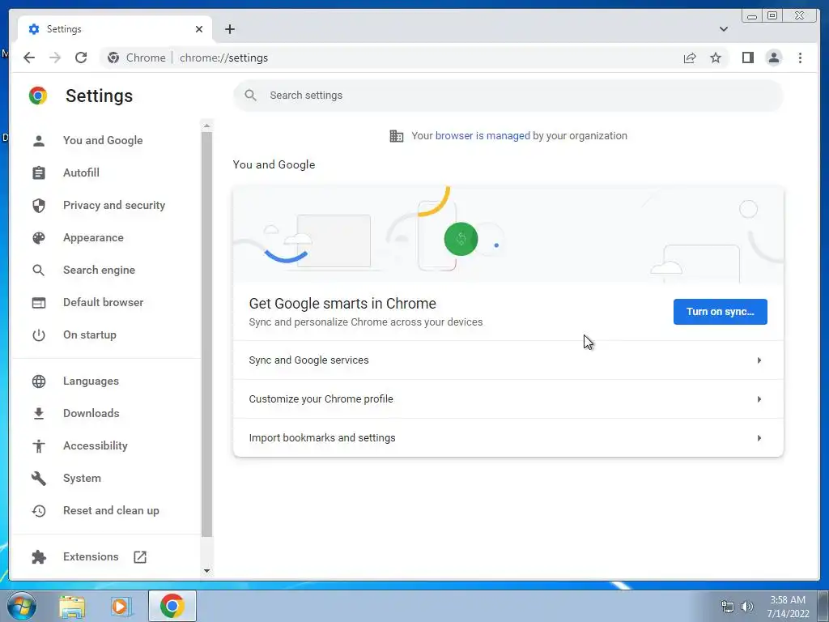Open File Explorer from the taskbar
Screen dimensions: 829x622
pyautogui.click(x=72, y=606)
